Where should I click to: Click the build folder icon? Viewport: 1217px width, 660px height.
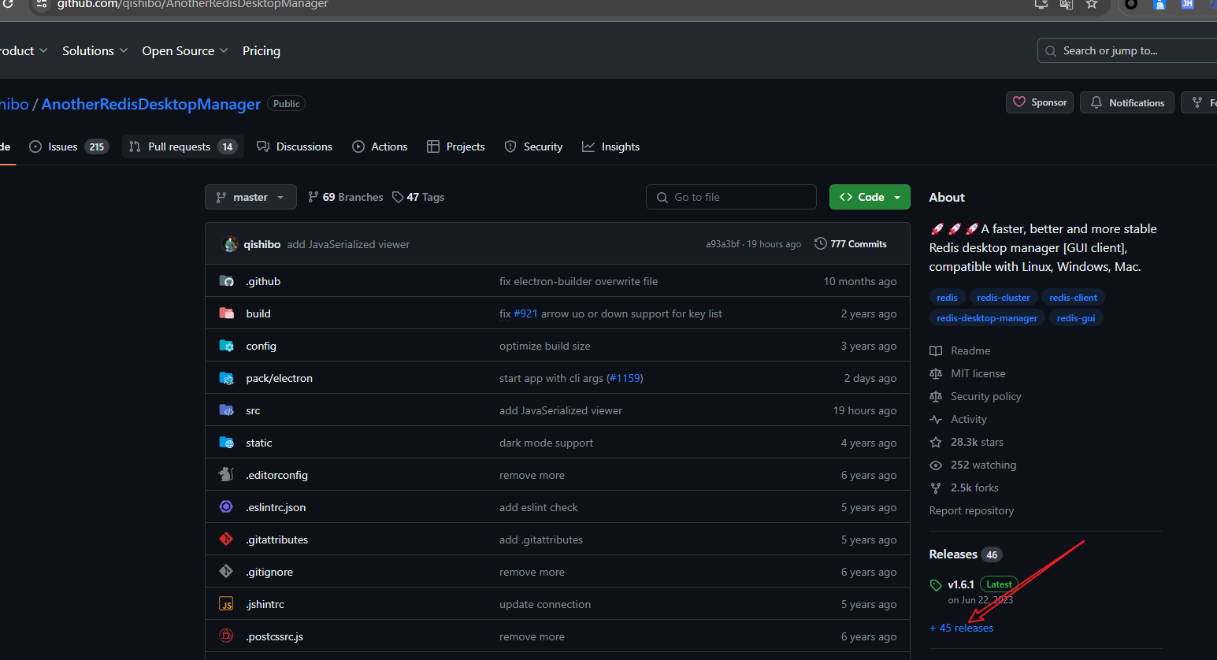click(x=227, y=313)
